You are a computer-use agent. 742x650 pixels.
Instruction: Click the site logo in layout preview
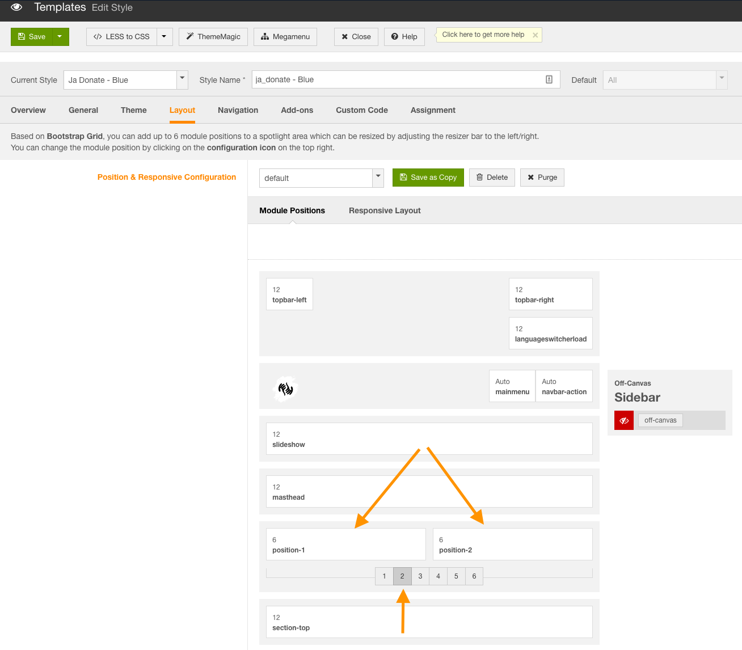tap(285, 389)
